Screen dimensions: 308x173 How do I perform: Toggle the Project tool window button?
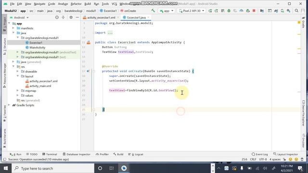click(5, 25)
